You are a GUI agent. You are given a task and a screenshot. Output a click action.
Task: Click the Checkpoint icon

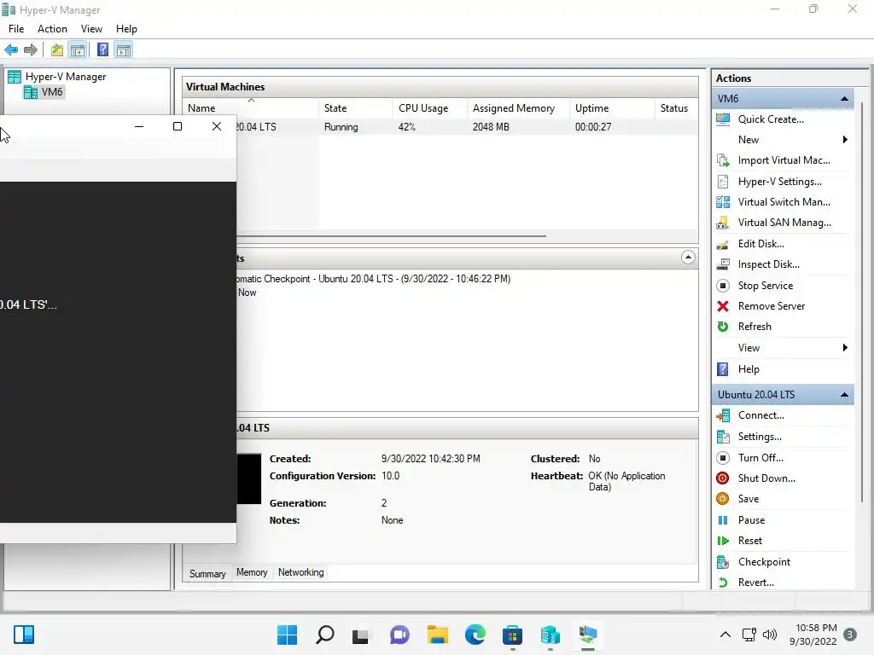point(723,562)
